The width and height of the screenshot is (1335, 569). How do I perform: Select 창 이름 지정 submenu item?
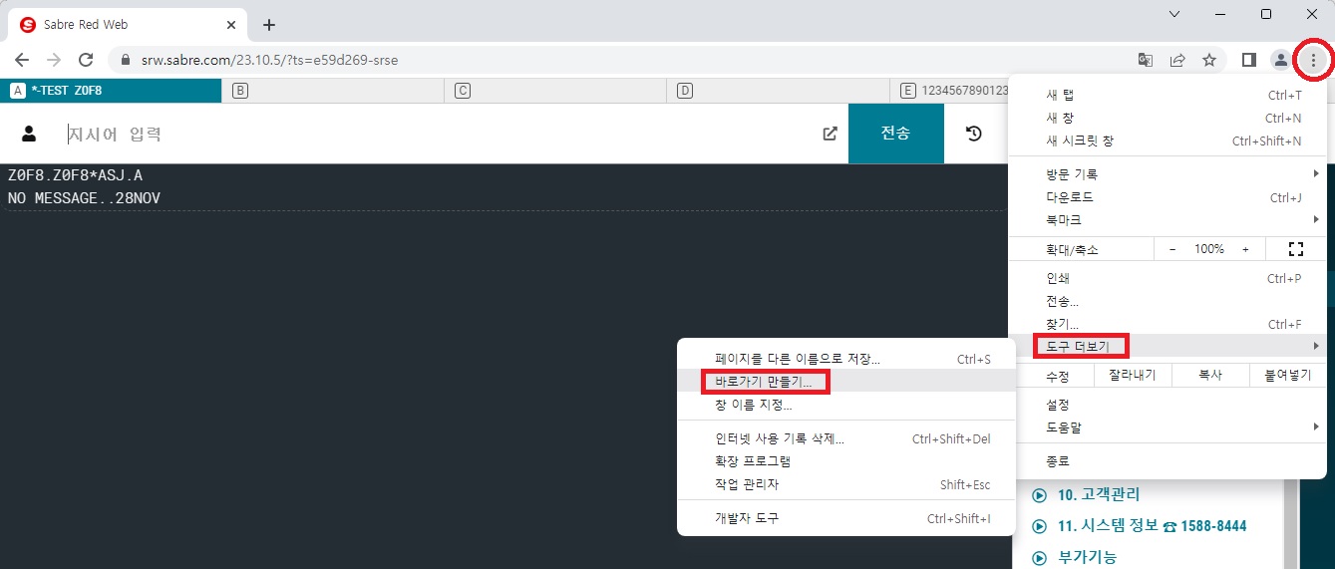[x=845, y=405]
